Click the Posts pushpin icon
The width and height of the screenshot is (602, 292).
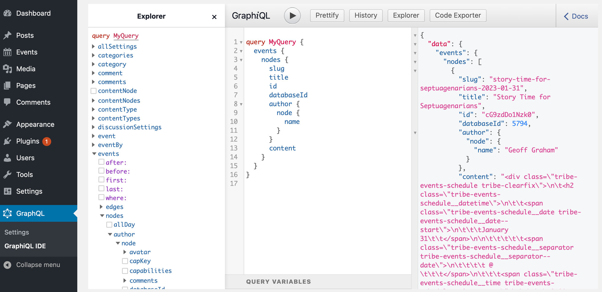(x=8, y=35)
